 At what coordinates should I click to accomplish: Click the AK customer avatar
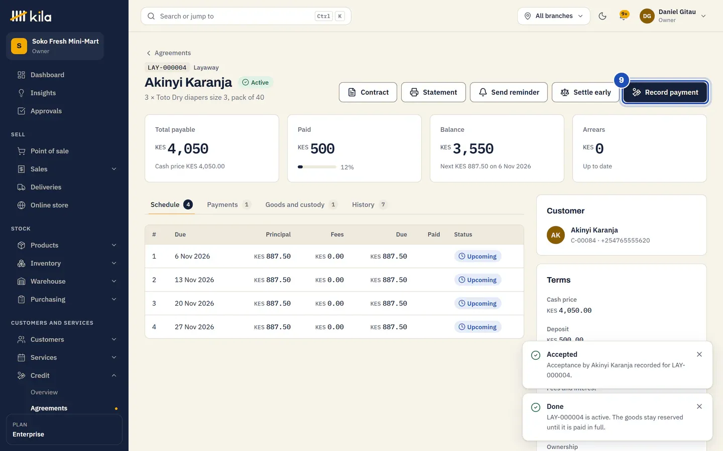click(556, 235)
